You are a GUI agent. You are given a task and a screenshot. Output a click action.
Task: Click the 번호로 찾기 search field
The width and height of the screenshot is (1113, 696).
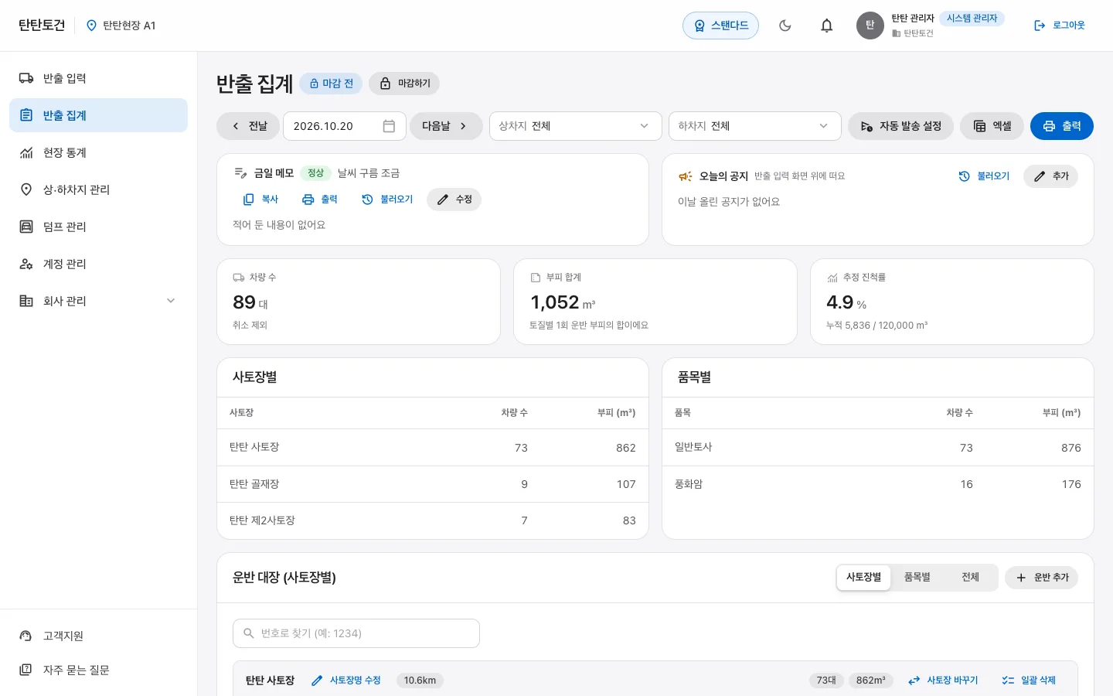coord(356,633)
